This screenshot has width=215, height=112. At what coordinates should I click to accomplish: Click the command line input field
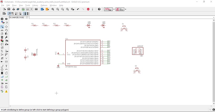[x=121, y=17]
